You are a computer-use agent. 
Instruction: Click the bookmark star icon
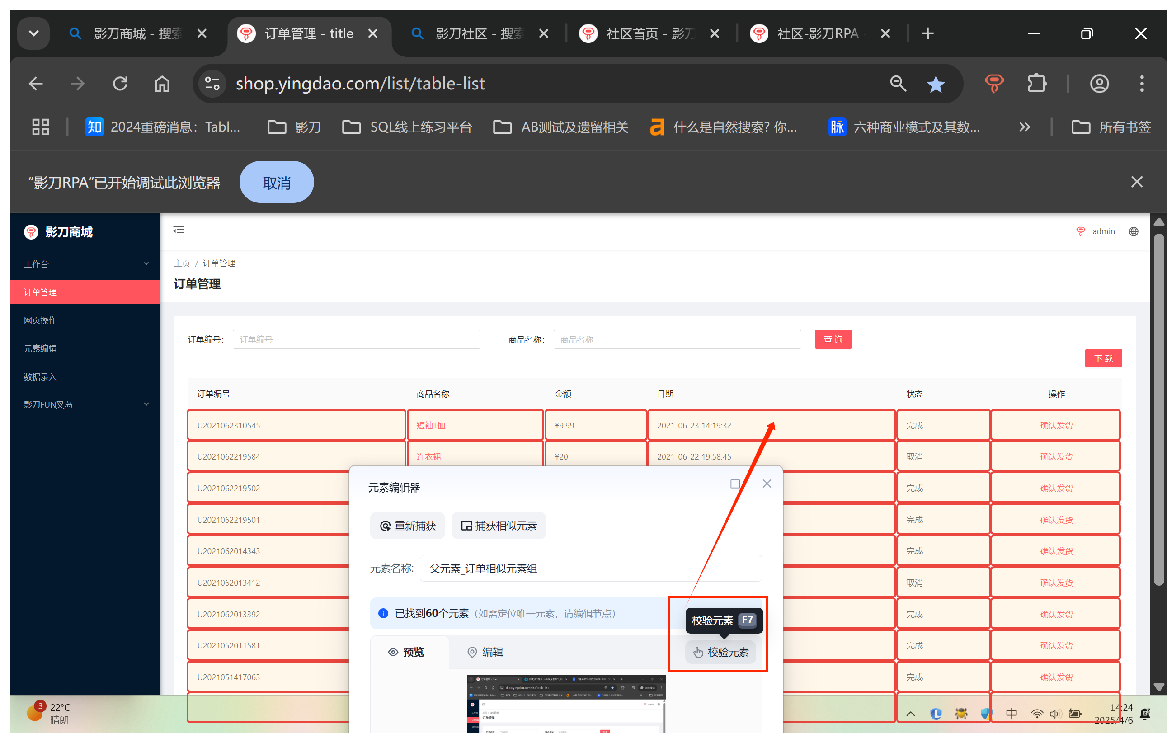tap(935, 85)
